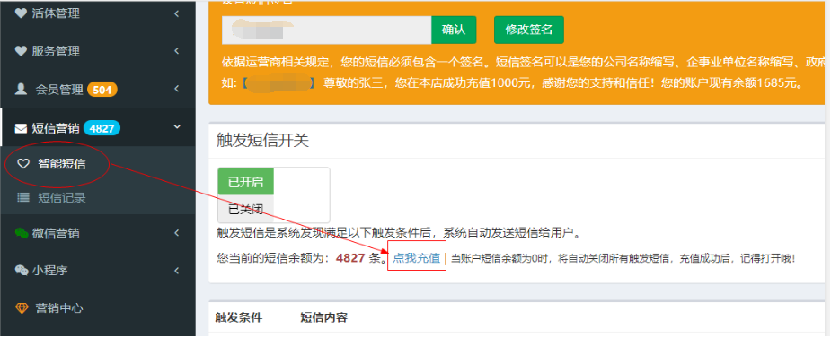This screenshot has height=337, width=831.
Task: Switch trigger SMS to 已开启
Action: [246, 182]
